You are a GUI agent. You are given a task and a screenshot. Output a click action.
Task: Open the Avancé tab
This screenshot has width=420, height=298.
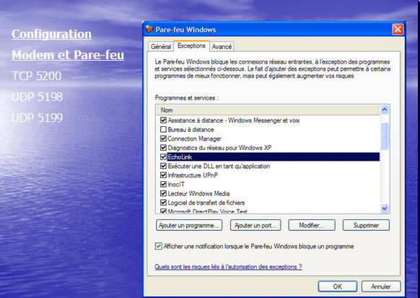(222, 47)
